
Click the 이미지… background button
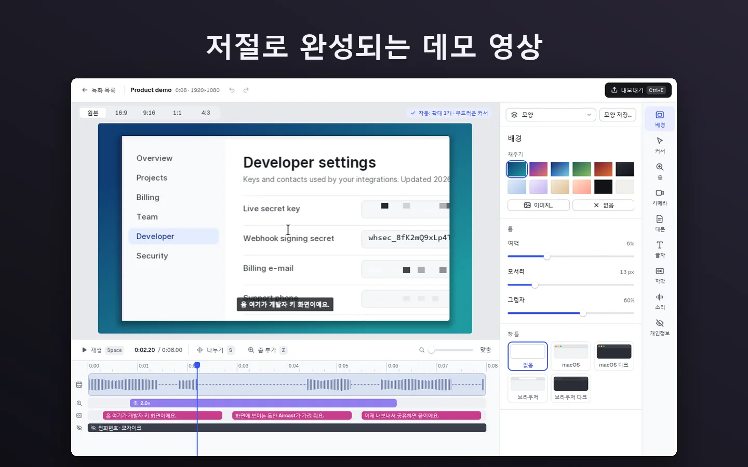(539, 205)
